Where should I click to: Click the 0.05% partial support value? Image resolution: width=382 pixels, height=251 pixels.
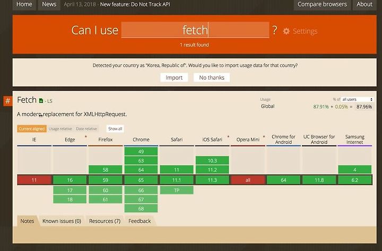[341, 107]
